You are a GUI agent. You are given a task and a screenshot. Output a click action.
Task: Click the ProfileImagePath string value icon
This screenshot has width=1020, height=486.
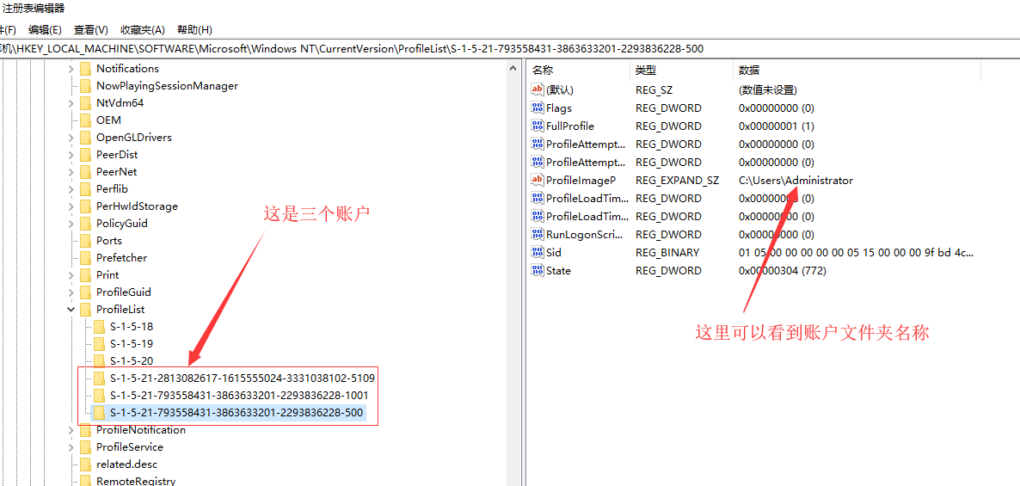(538, 181)
